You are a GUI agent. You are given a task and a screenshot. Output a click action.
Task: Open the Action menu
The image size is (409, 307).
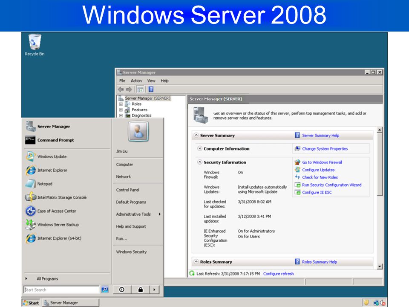pos(136,81)
